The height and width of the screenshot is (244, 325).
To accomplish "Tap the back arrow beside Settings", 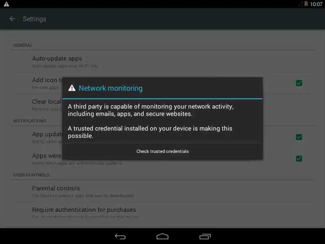I will tap(12, 19).
